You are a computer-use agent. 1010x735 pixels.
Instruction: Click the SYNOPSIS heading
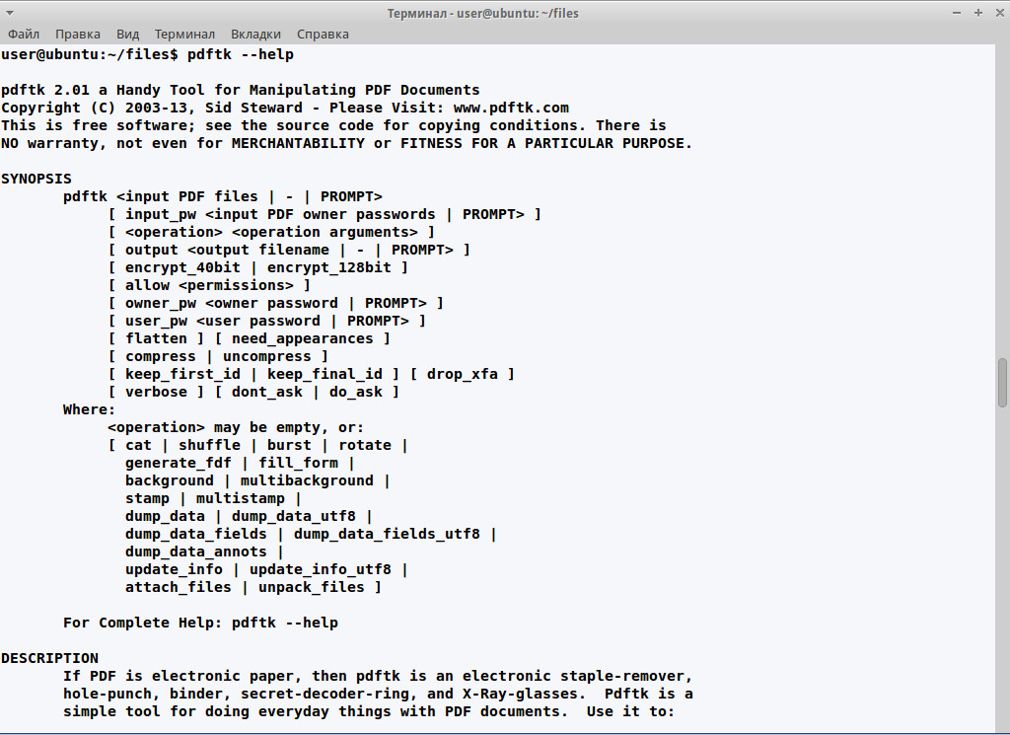[x=36, y=179]
